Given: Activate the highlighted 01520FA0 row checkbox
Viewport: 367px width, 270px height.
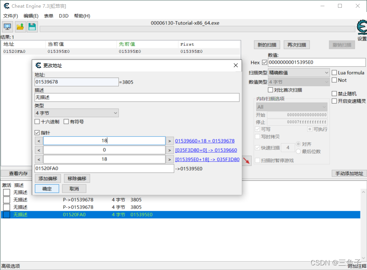Looking at the screenshot, I should click(7, 215).
